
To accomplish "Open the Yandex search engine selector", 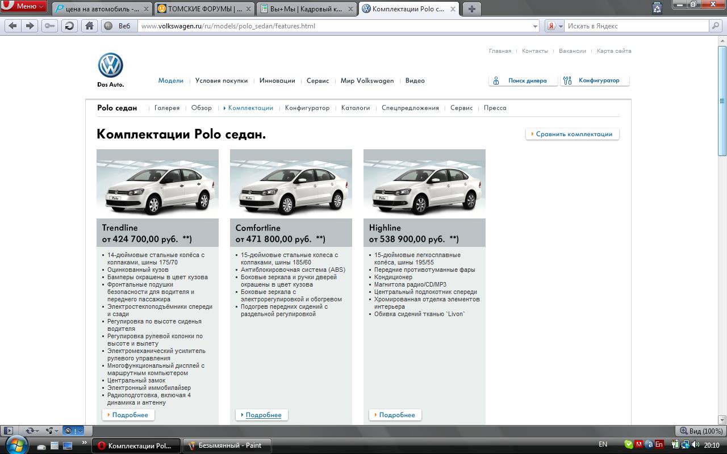I will pyautogui.click(x=555, y=26).
